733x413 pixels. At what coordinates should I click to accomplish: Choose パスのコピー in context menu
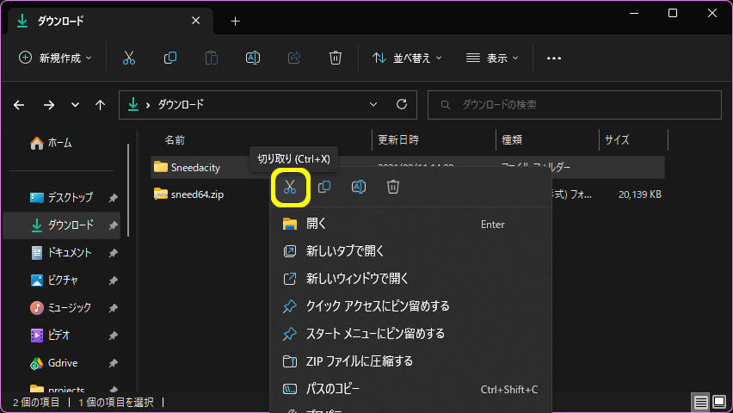[410, 389]
